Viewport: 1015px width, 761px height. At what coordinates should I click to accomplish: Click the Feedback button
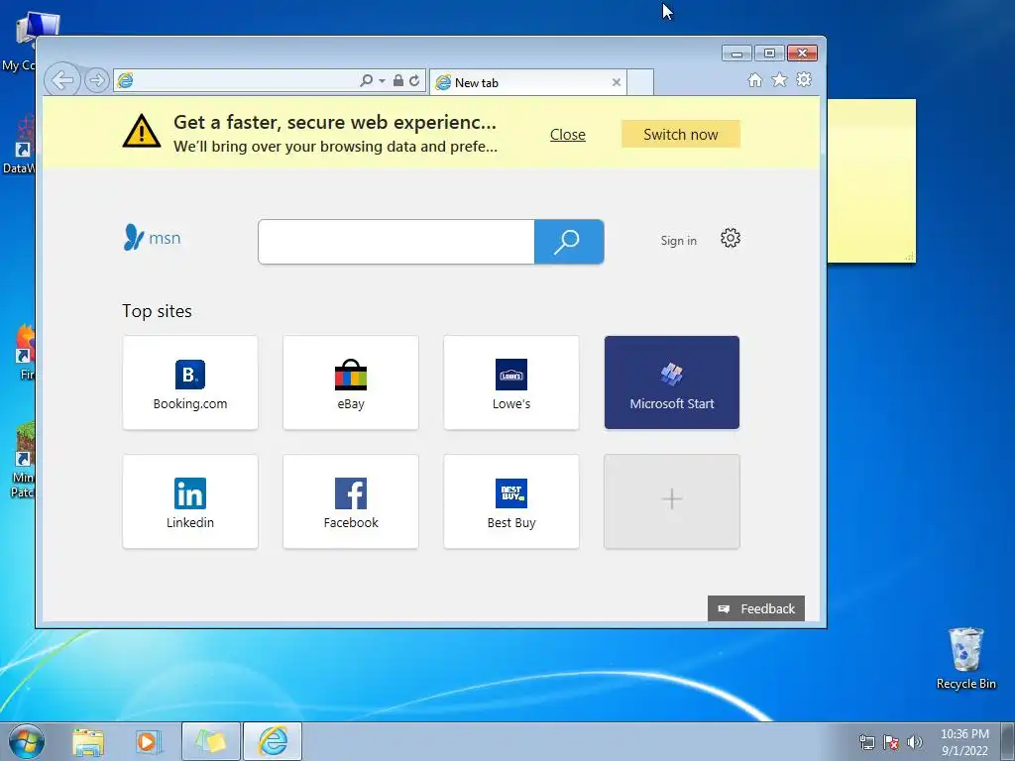point(756,609)
